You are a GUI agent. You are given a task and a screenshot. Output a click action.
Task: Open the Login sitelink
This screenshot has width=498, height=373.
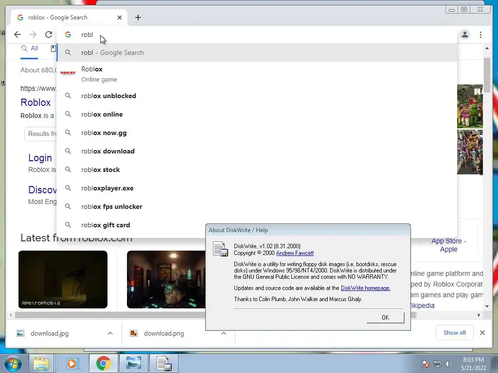(40, 158)
